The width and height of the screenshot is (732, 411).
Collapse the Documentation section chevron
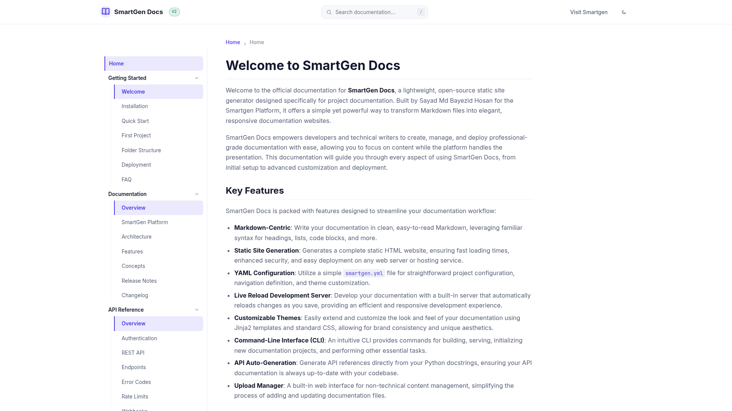click(197, 194)
